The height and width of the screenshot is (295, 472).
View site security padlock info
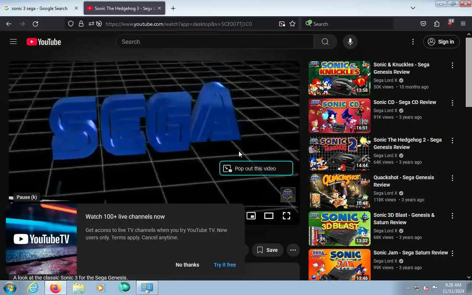click(x=81, y=24)
